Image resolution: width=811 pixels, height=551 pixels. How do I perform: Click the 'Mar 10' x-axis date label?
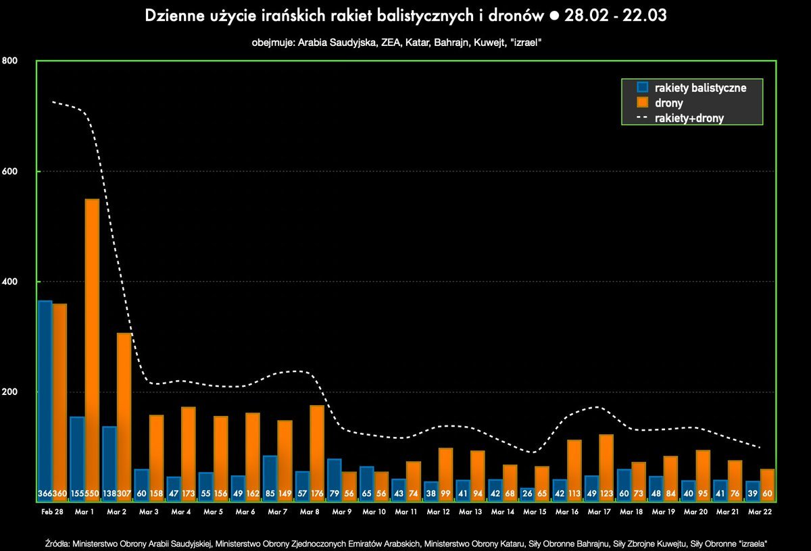pos(374,513)
